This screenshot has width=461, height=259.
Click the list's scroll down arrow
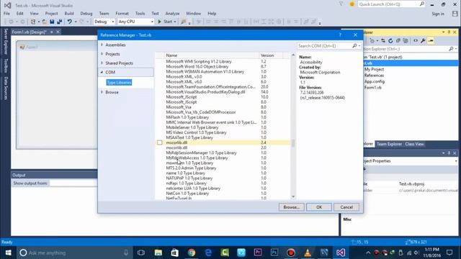click(293, 196)
